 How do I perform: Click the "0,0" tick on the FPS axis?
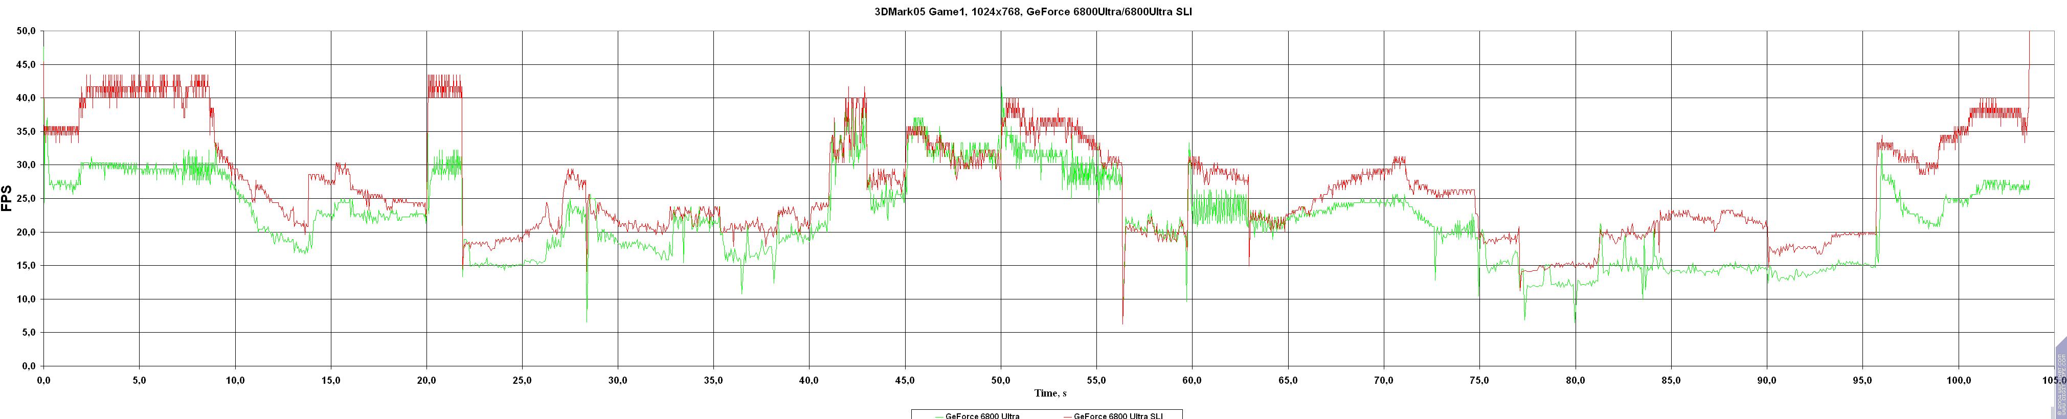tap(28, 366)
